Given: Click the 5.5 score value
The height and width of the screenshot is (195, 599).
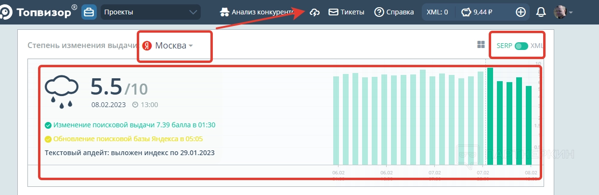Looking at the screenshot, I should coord(106,86).
